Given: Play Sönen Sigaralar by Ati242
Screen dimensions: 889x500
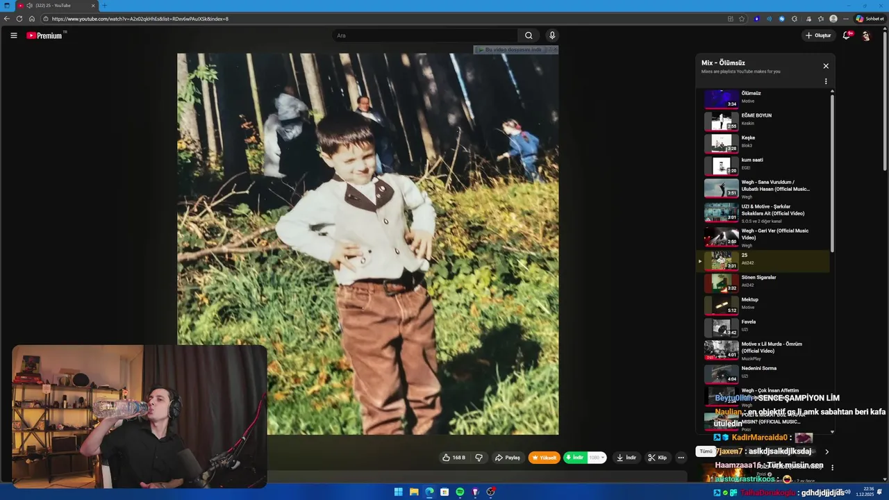Looking at the screenshot, I should (x=764, y=283).
